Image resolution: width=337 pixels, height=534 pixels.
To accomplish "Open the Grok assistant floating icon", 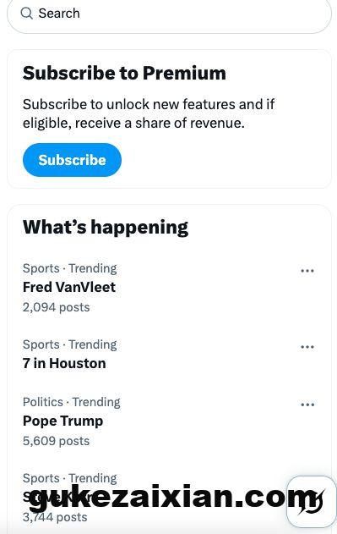I will pos(312,502).
